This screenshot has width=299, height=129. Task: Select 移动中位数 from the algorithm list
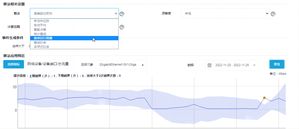42,21
